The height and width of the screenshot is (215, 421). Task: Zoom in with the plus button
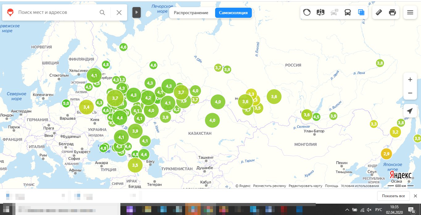tap(410, 80)
